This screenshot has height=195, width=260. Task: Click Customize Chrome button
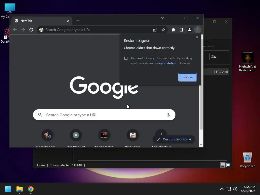[x=174, y=139]
